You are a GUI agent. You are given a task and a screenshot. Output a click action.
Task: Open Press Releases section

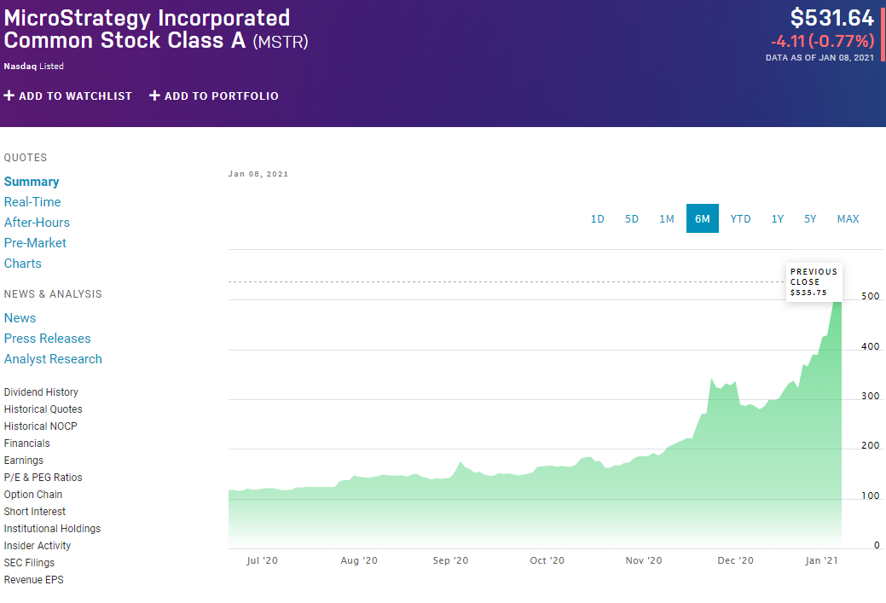pos(47,339)
